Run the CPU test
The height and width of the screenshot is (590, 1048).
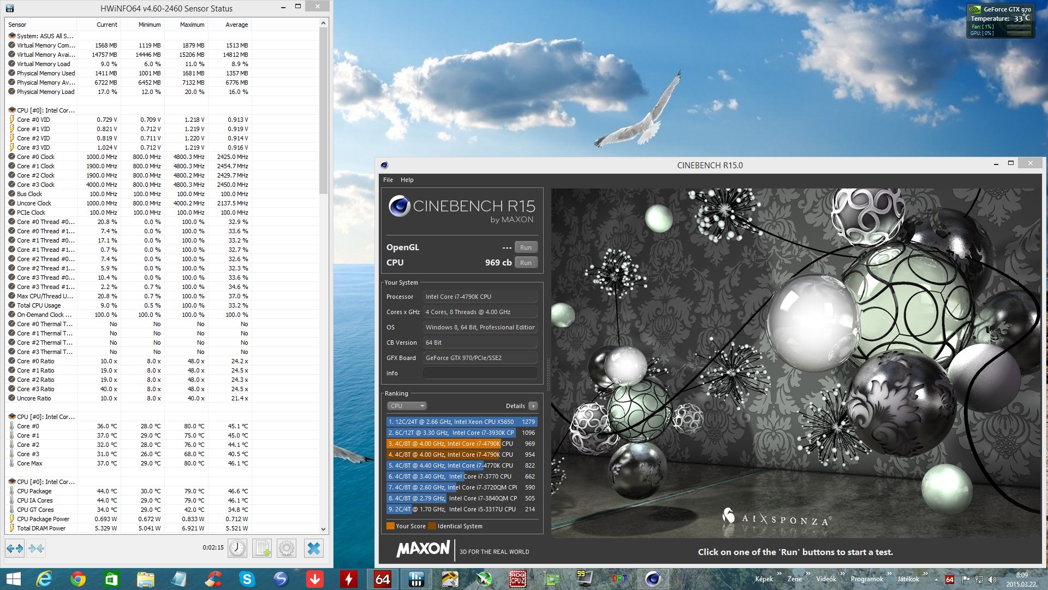point(526,263)
